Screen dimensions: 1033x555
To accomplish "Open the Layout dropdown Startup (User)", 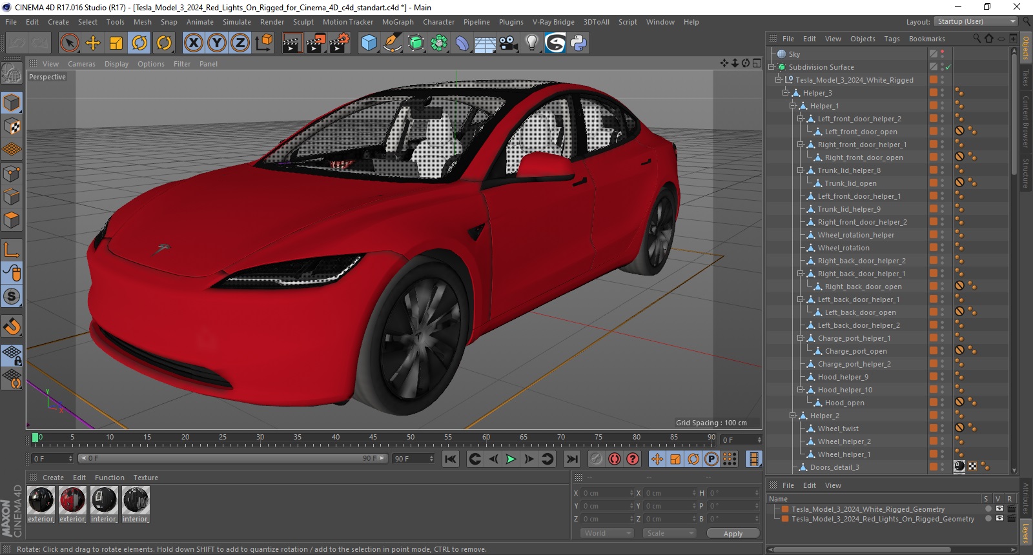I will pyautogui.click(x=976, y=21).
